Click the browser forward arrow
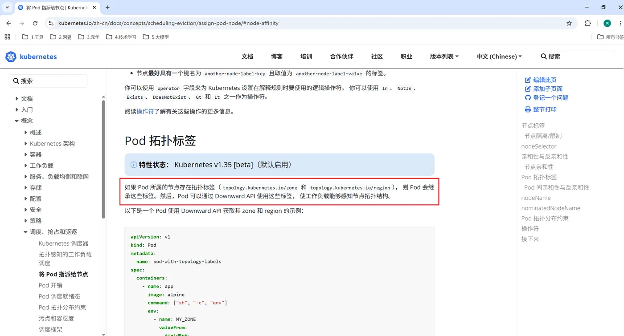The image size is (624, 336). pyautogui.click(x=22, y=23)
